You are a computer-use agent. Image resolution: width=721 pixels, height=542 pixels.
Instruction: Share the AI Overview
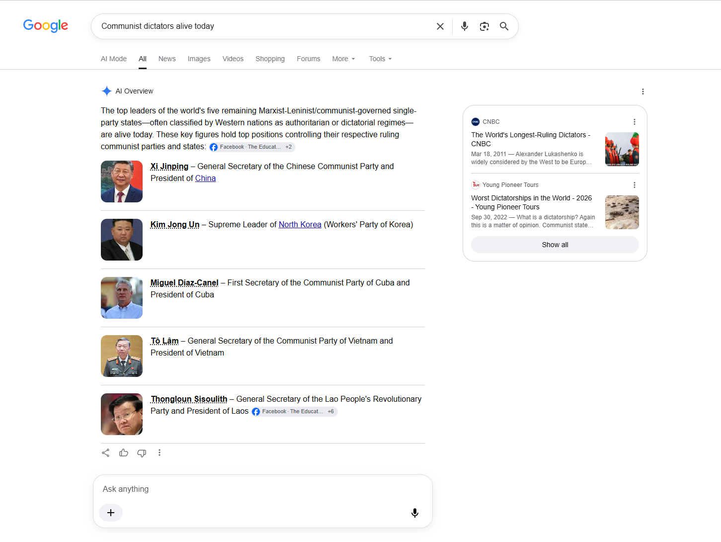coord(106,452)
